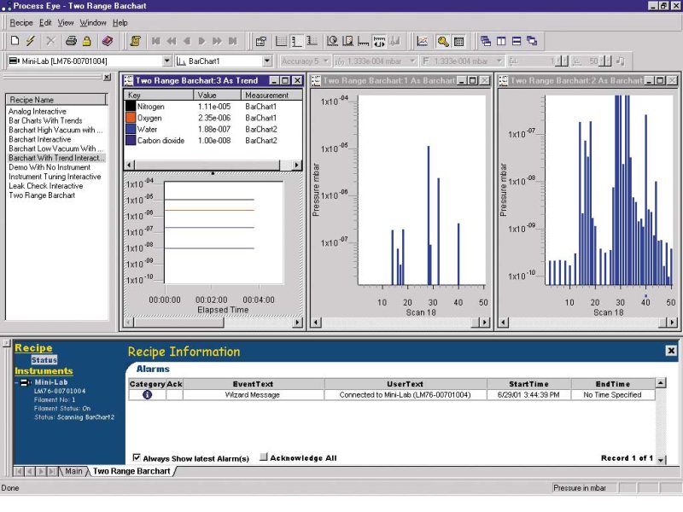
Task: Toggle the linear scale chart view icon
Action: point(282,40)
